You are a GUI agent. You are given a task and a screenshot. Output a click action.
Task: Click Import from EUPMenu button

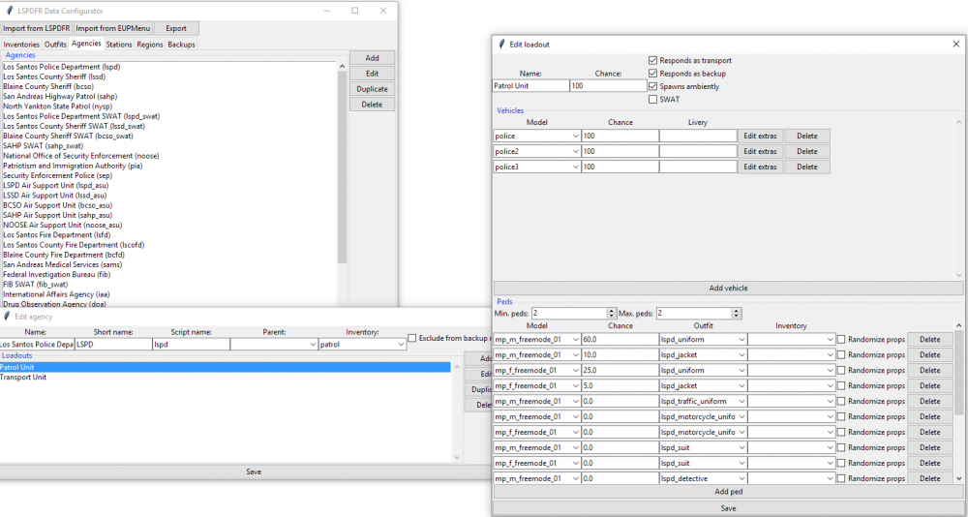tap(113, 28)
